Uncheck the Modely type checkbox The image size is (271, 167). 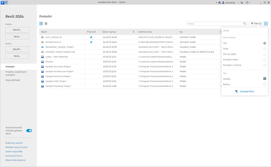264,79
